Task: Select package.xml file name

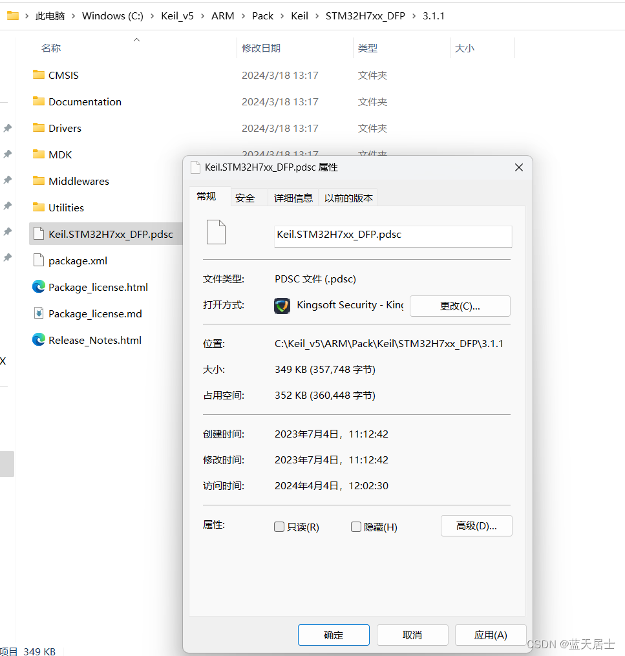Action: coord(78,260)
